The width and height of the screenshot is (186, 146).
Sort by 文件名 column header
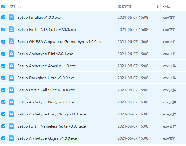15,7
